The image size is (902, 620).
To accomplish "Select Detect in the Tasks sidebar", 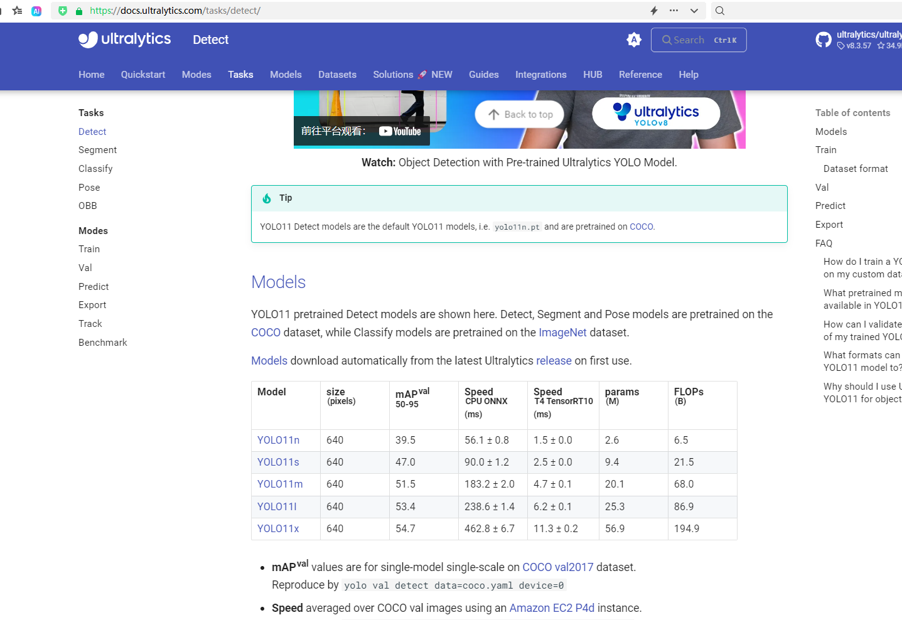I will (x=92, y=132).
